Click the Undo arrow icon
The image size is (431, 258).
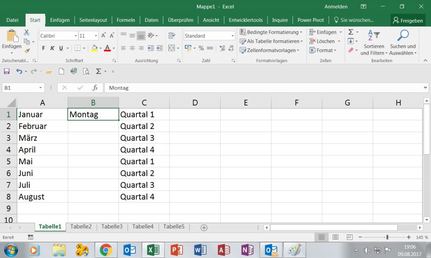[19, 71]
